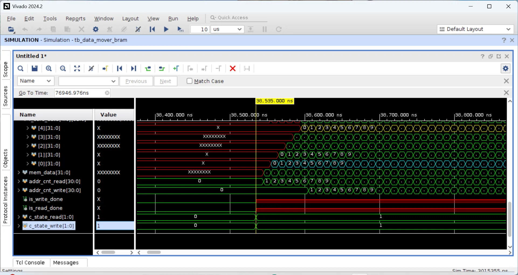Zoom out of the waveform

click(x=63, y=69)
